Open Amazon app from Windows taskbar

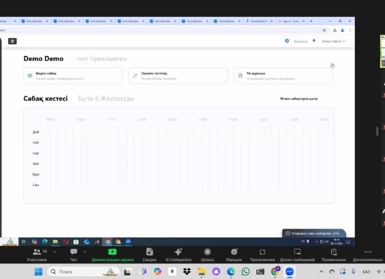point(172,271)
